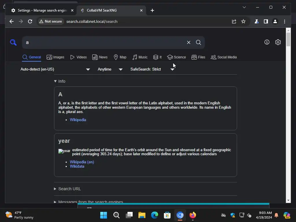Open Firefox from the taskbar
Image resolution: width=296 pixels, height=222 pixels.
(x=193, y=215)
